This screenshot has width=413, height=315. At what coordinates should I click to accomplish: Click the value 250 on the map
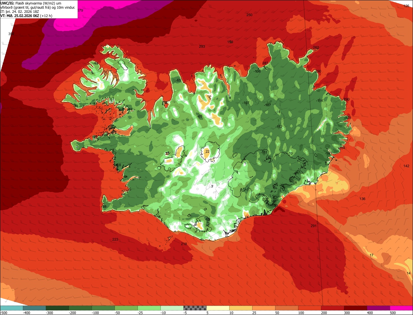[x=249, y=15]
